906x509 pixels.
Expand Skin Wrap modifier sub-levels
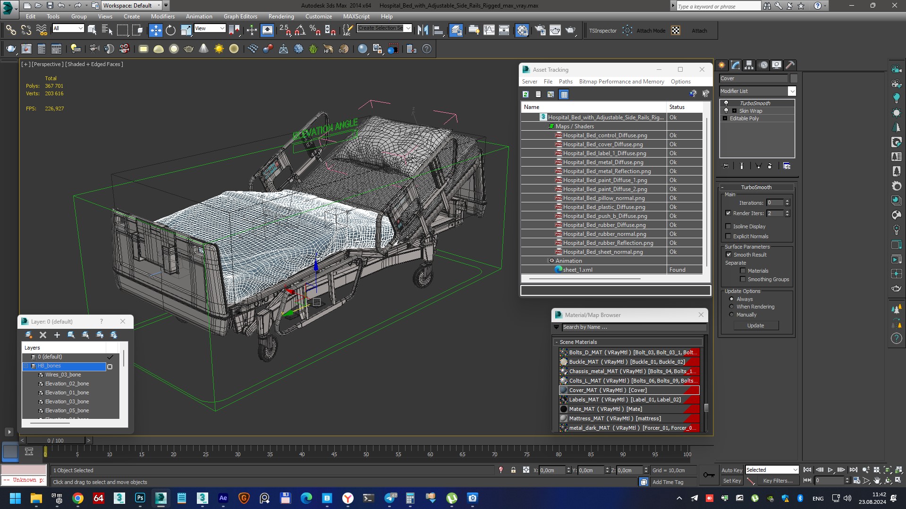click(x=734, y=111)
